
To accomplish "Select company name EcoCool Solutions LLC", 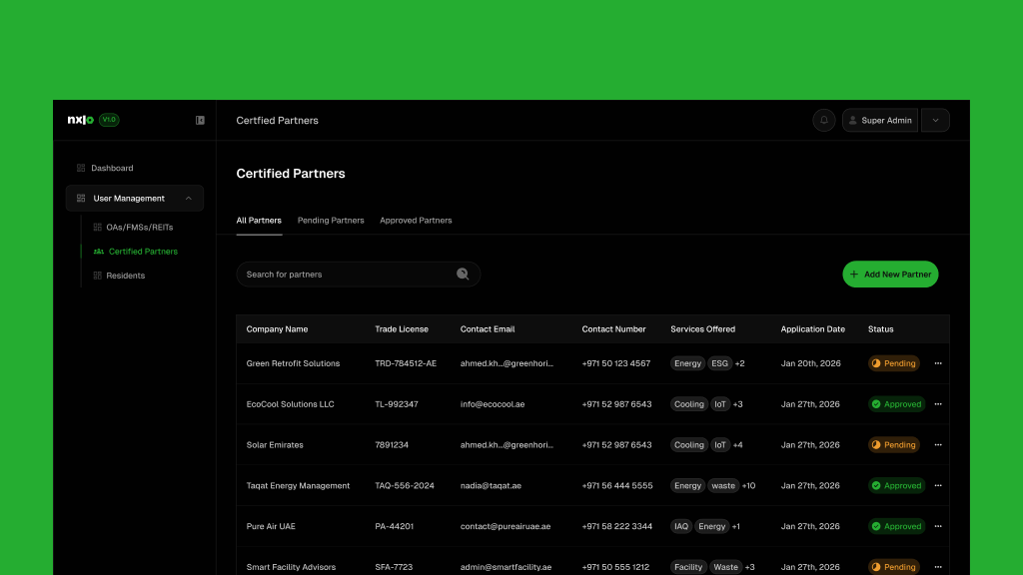I will [291, 404].
